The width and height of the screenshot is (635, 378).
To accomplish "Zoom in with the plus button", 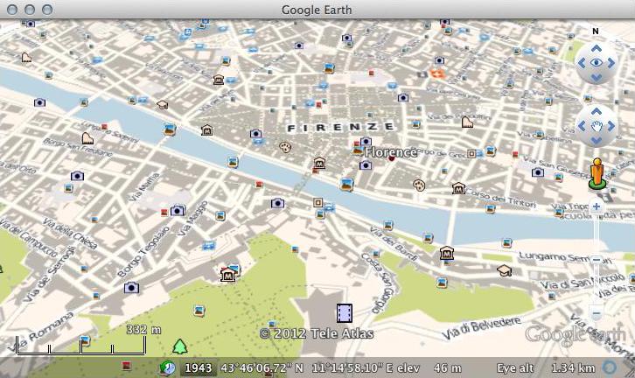I will pyautogui.click(x=597, y=206).
